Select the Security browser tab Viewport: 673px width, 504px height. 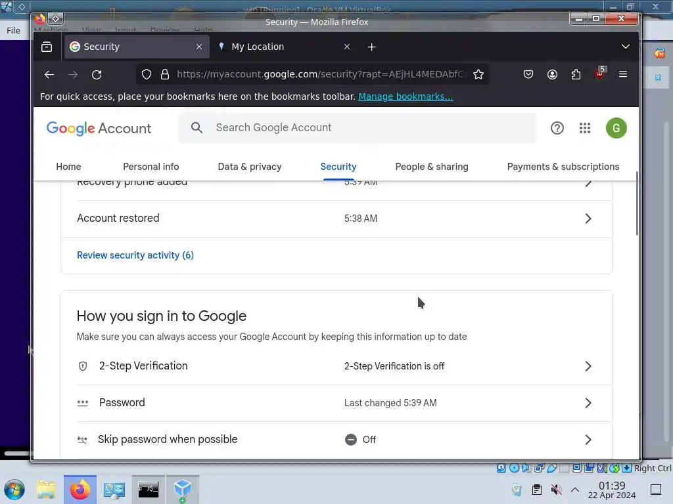pyautogui.click(x=137, y=47)
